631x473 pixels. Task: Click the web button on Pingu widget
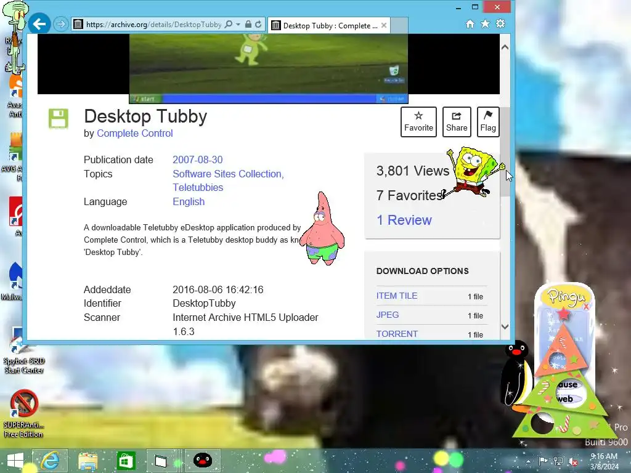[566, 399]
